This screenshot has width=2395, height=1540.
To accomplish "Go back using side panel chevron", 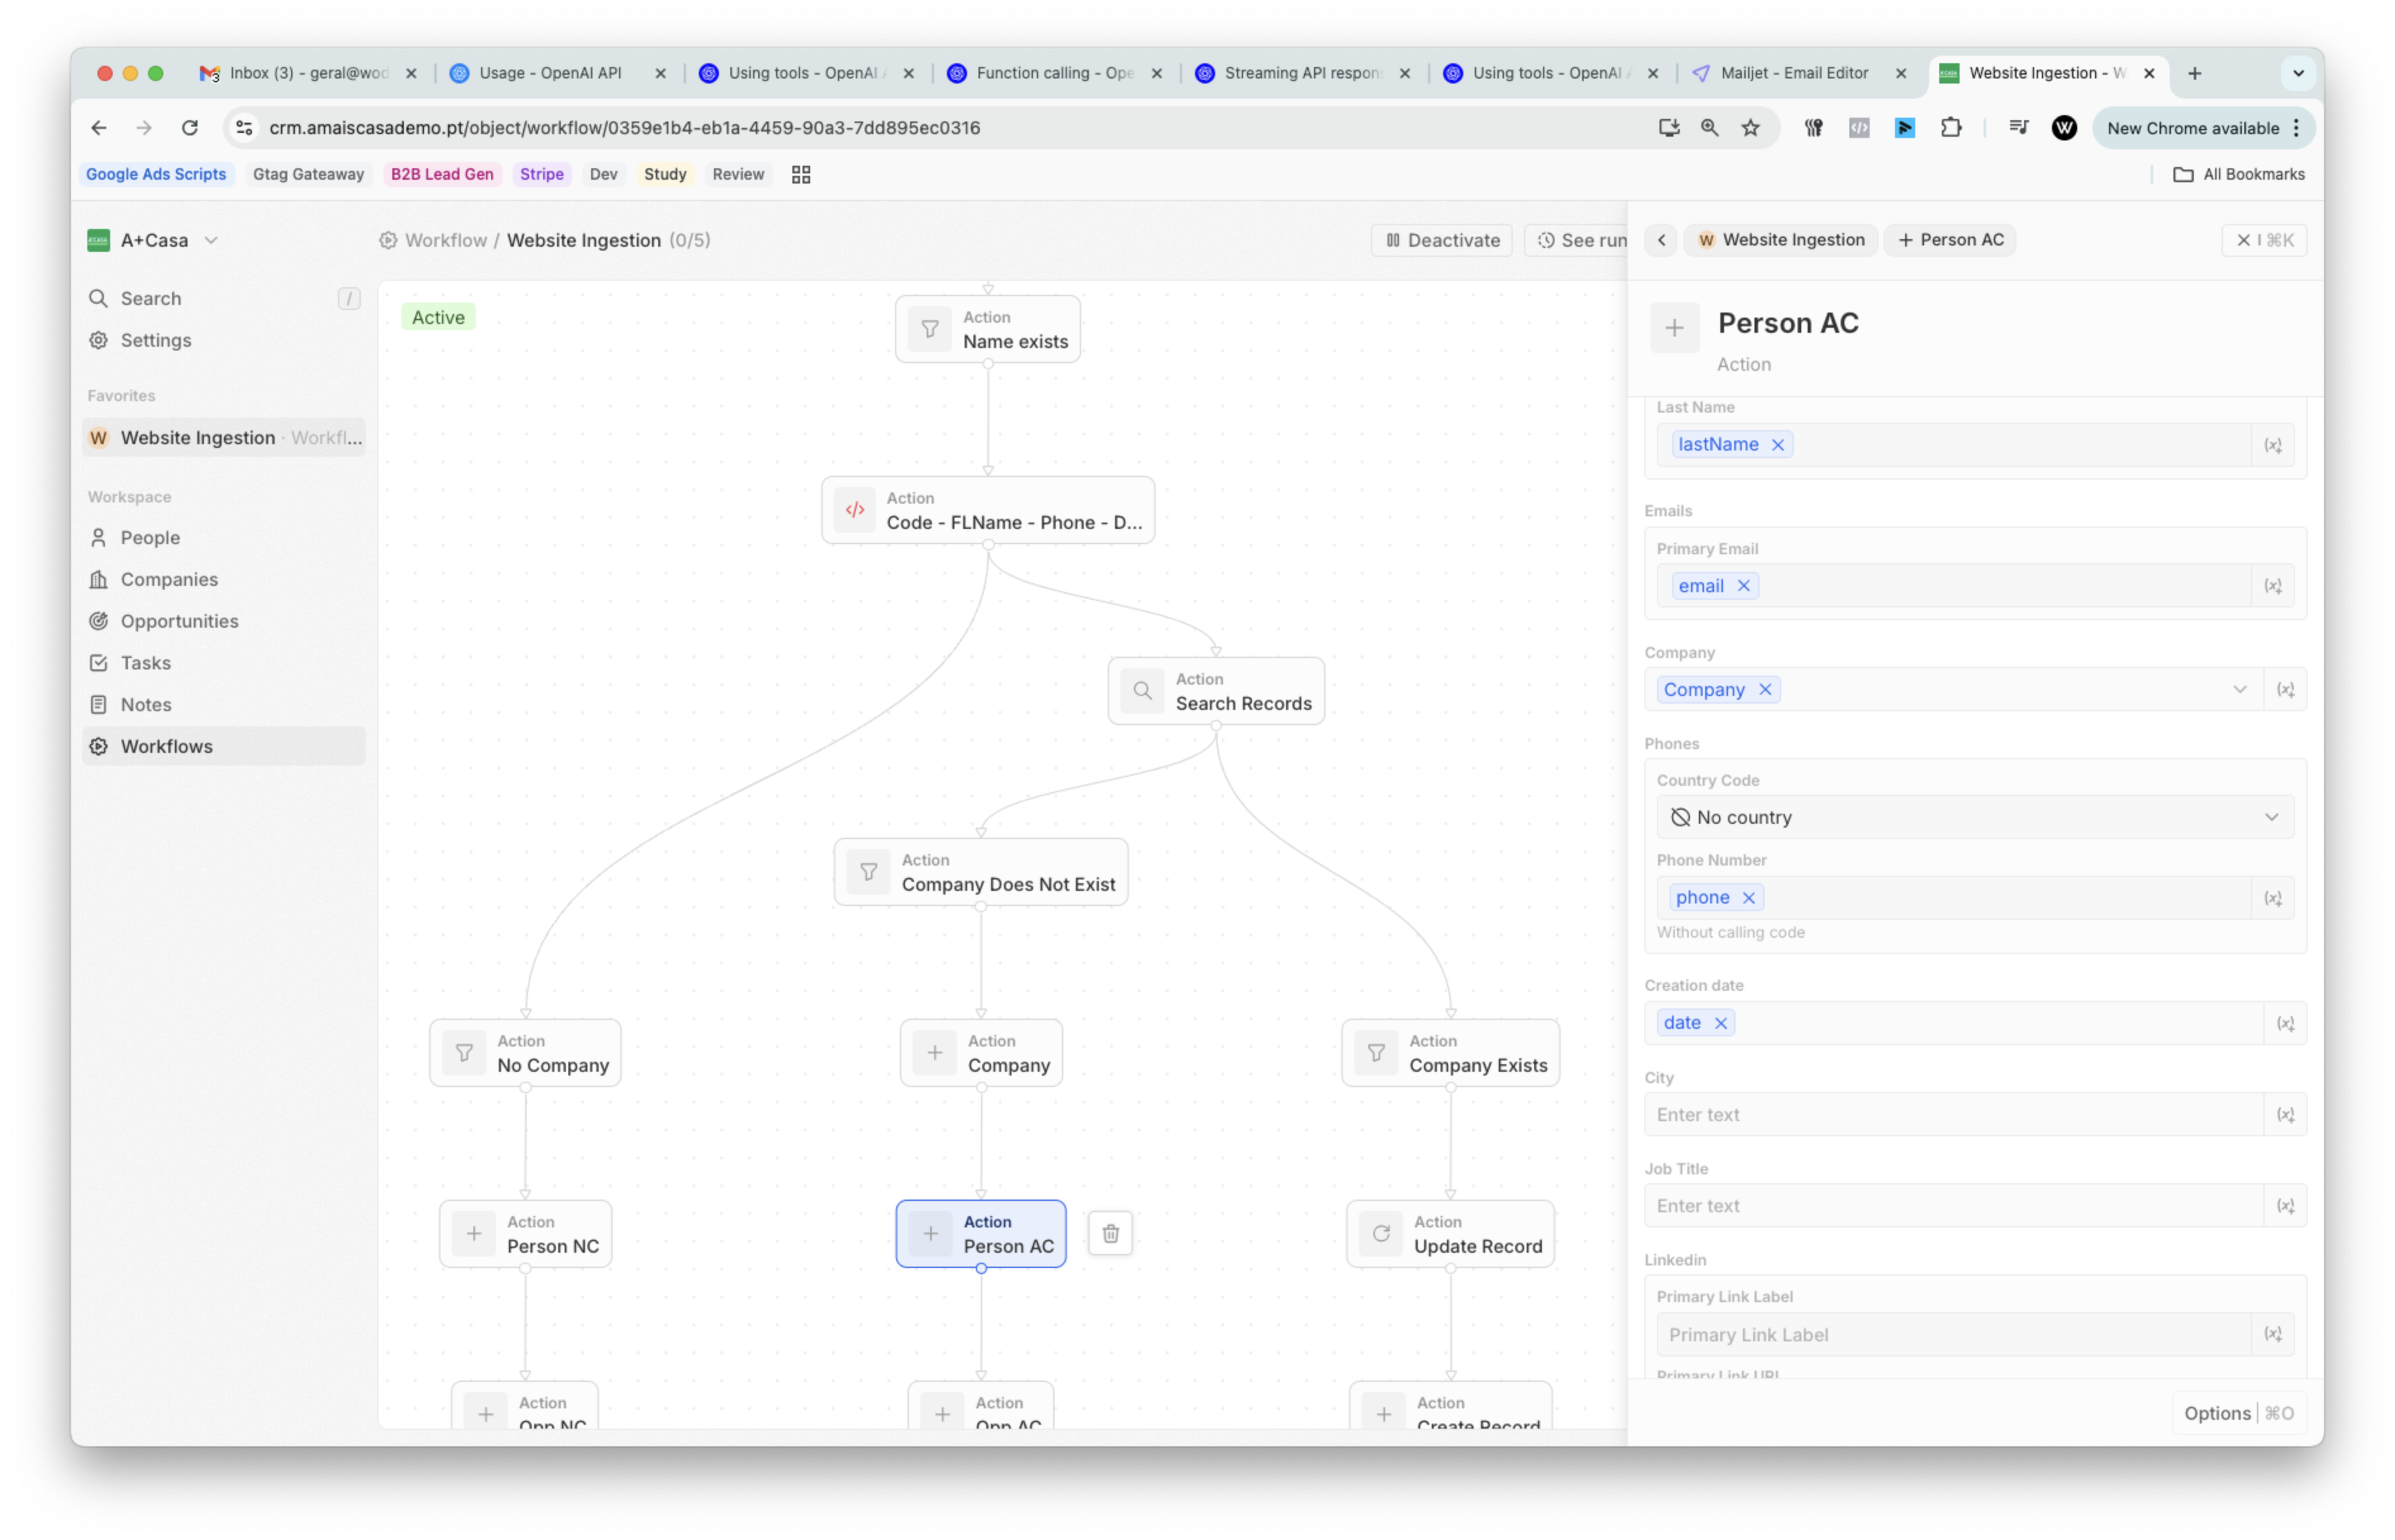I will pyautogui.click(x=1661, y=240).
